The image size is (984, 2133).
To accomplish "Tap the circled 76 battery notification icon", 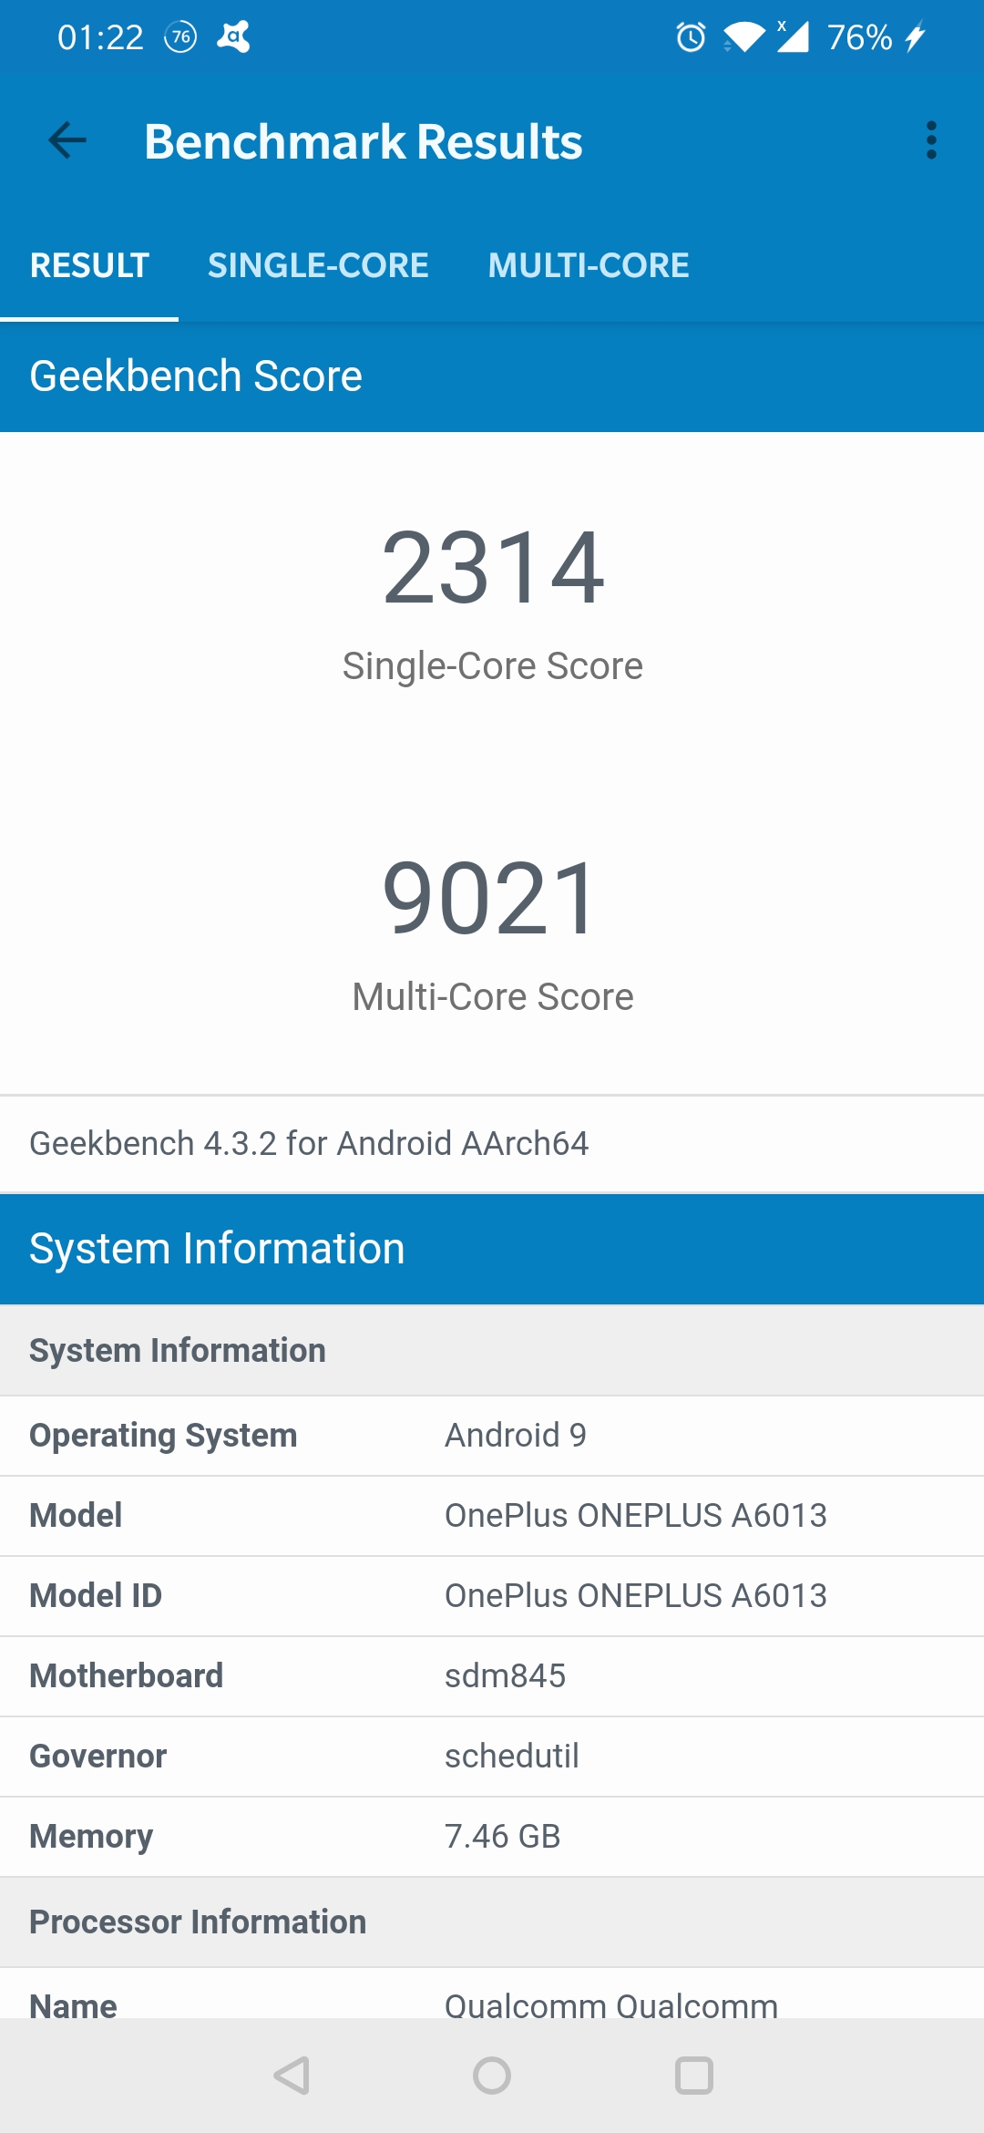I will coord(180,37).
